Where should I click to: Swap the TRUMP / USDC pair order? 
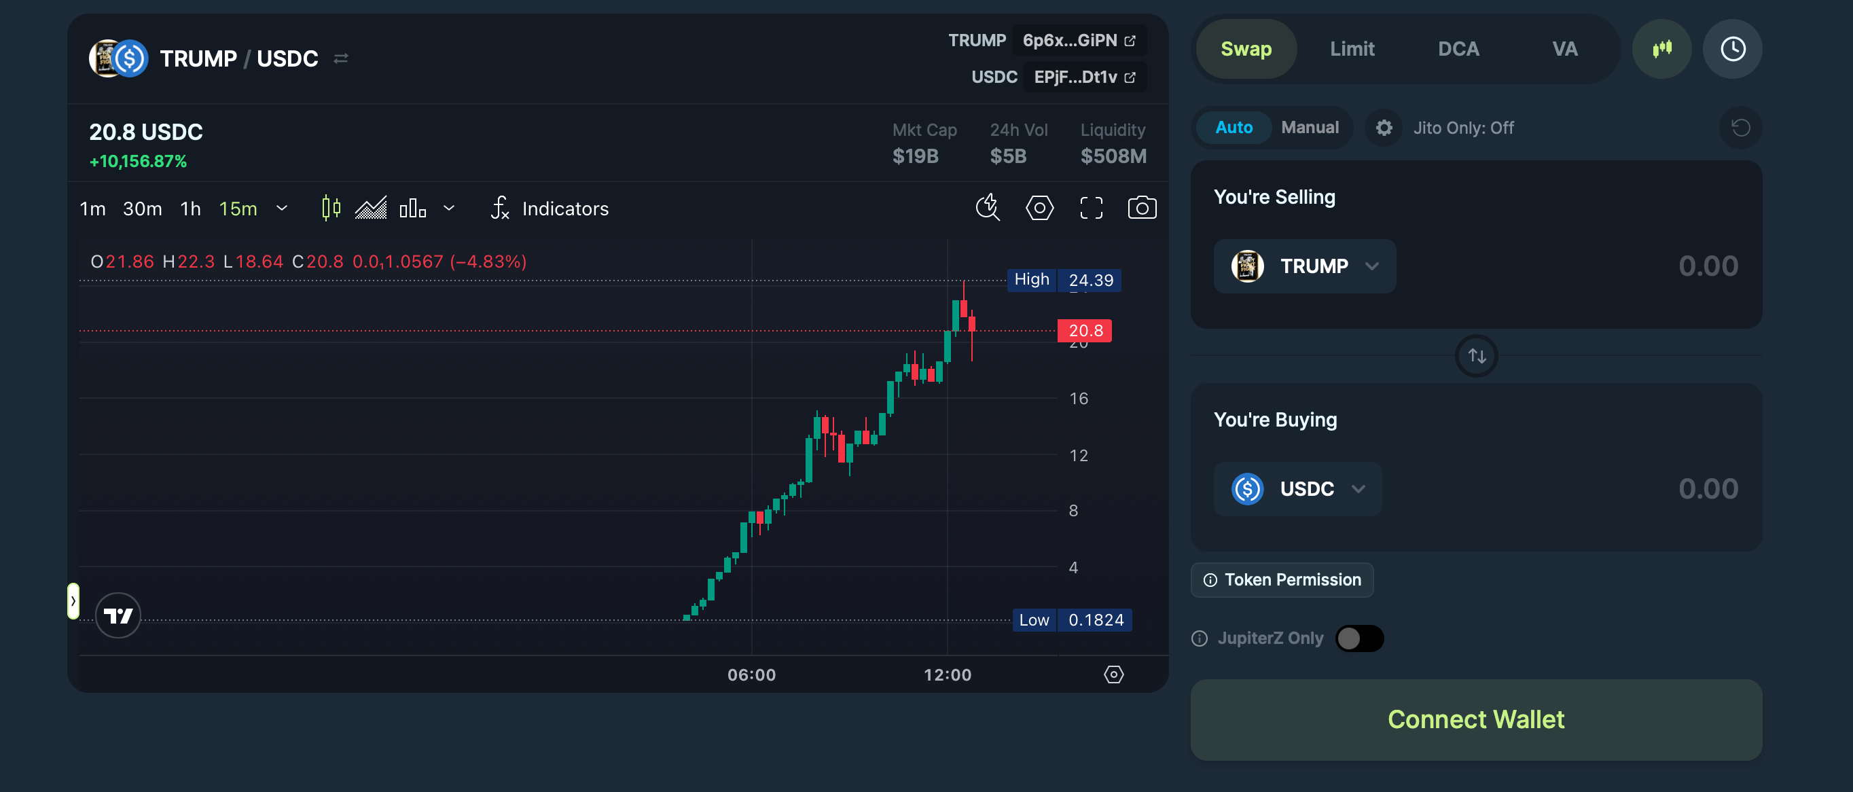(x=341, y=58)
